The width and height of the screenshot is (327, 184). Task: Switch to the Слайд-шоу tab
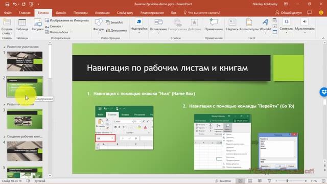tap(125, 13)
